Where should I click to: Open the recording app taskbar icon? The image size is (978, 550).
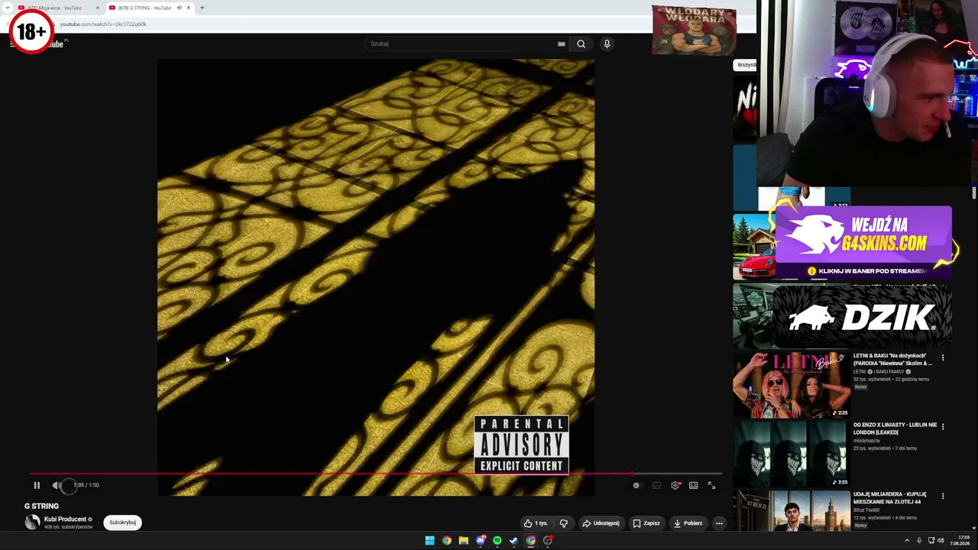pos(548,541)
